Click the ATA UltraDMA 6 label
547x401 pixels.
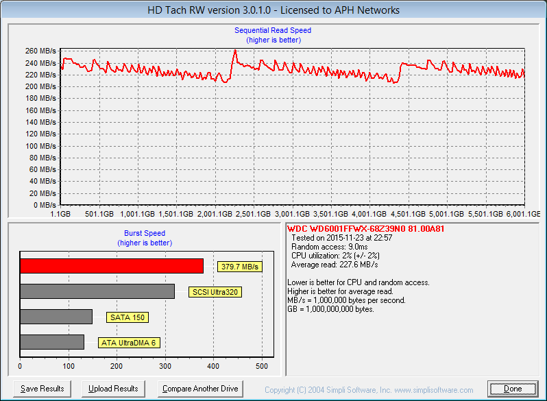point(132,343)
